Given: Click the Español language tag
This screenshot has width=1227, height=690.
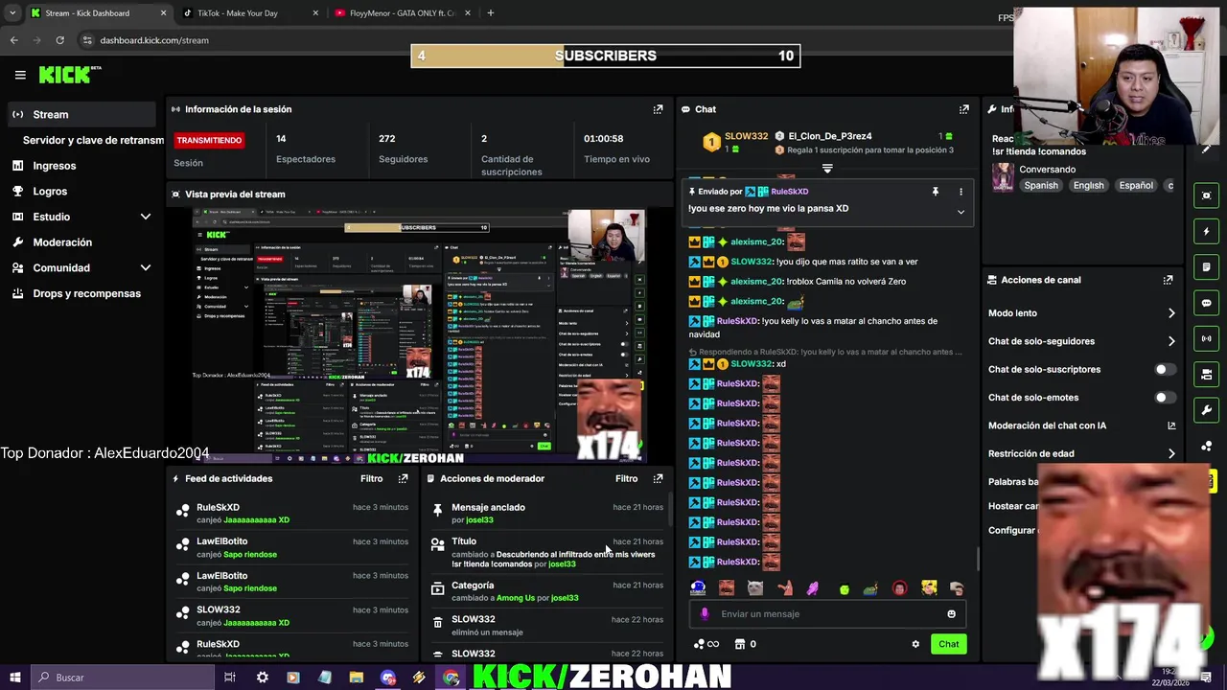Looking at the screenshot, I should (1136, 186).
